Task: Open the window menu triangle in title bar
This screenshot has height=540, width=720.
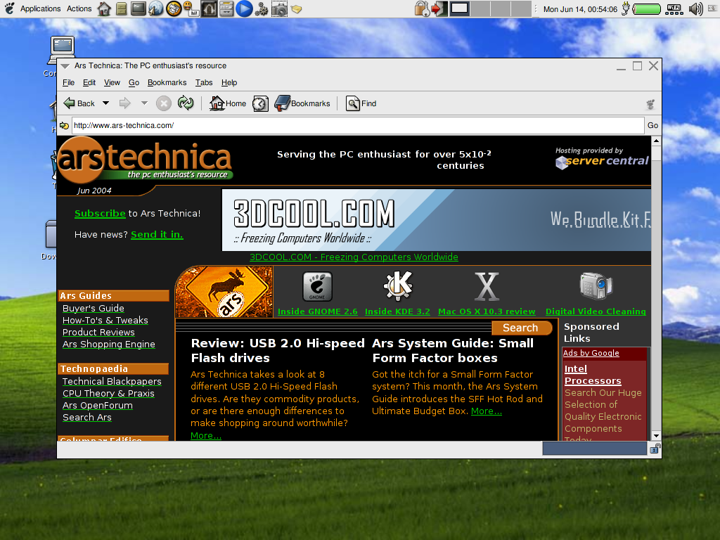Action: (x=65, y=66)
